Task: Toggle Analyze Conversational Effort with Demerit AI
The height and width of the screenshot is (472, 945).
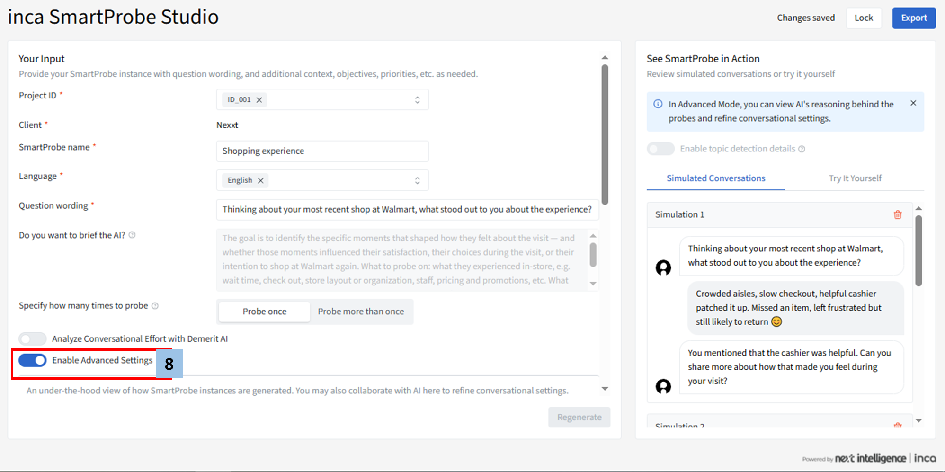Action: [x=33, y=338]
